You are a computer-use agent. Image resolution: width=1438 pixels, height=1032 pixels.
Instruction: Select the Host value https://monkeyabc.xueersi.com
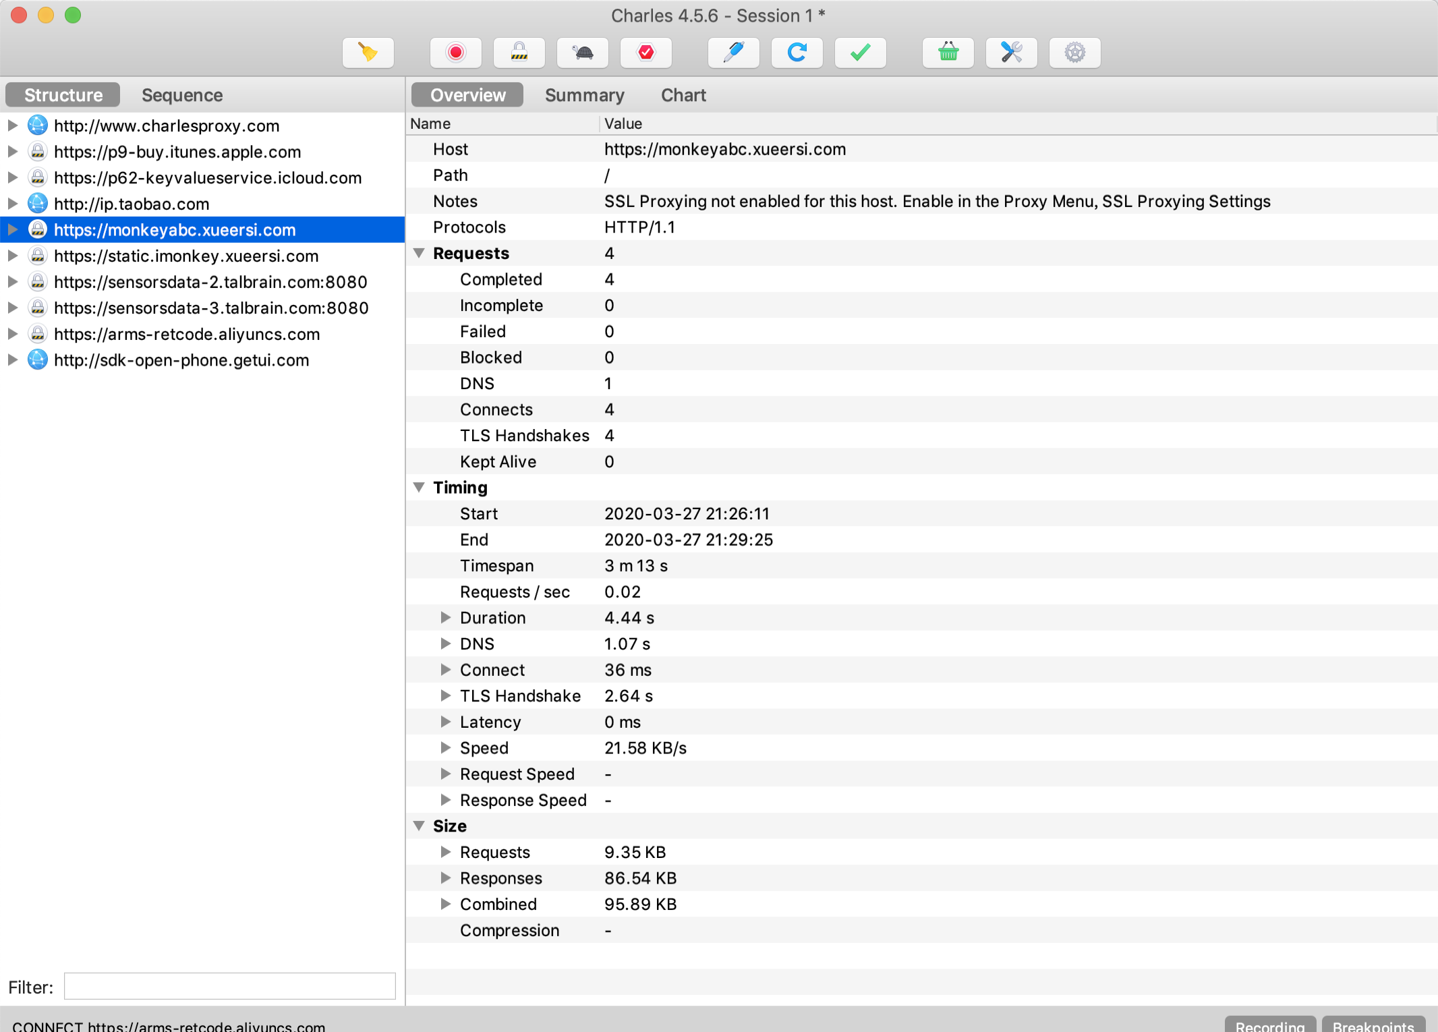point(725,149)
